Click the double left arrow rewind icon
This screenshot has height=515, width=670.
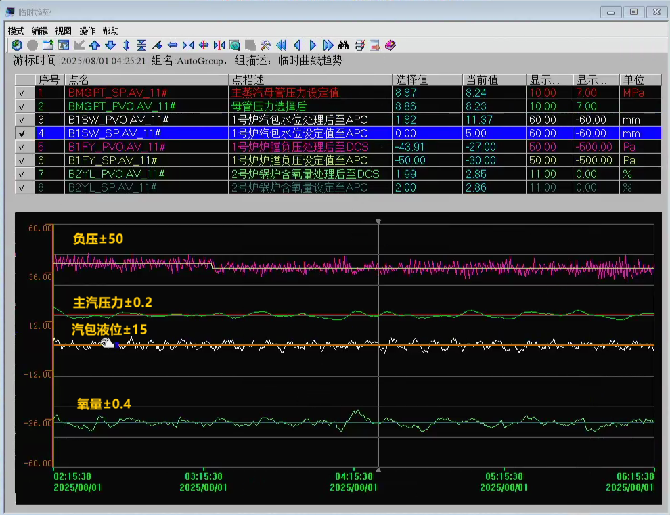tap(282, 45)
